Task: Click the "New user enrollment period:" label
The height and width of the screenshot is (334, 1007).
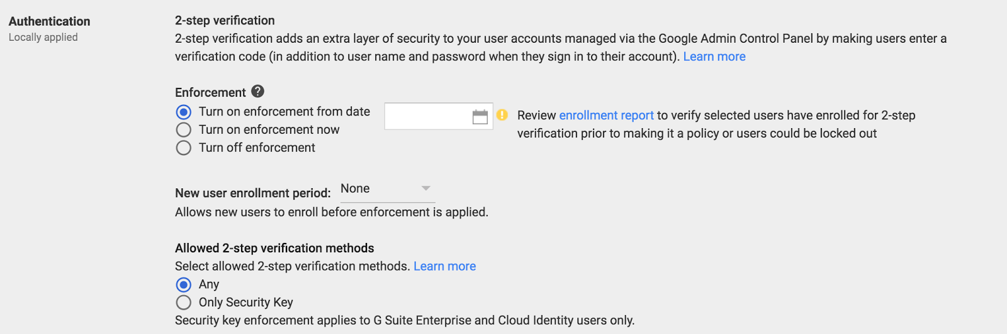Action: point(252,193)
